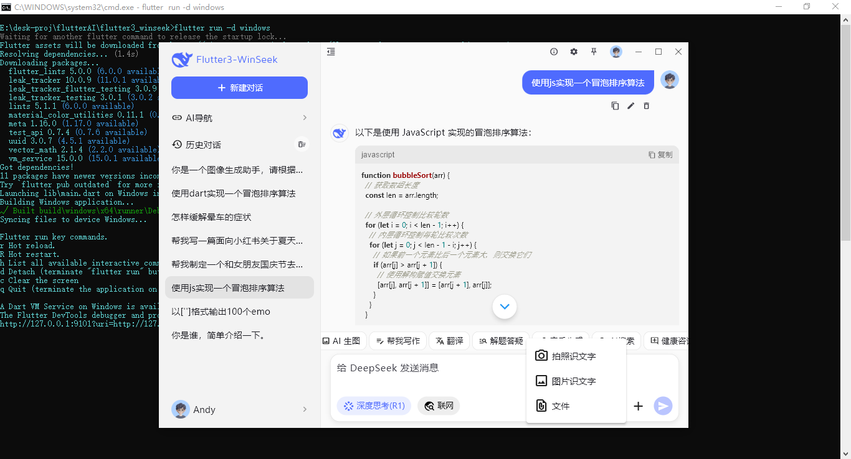Select the 翻译 quick chip
This screenshot has width=851, height=459.
coord(449,341)
